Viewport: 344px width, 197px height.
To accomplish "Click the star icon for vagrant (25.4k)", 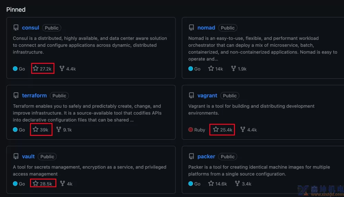I will click(216, 129).
